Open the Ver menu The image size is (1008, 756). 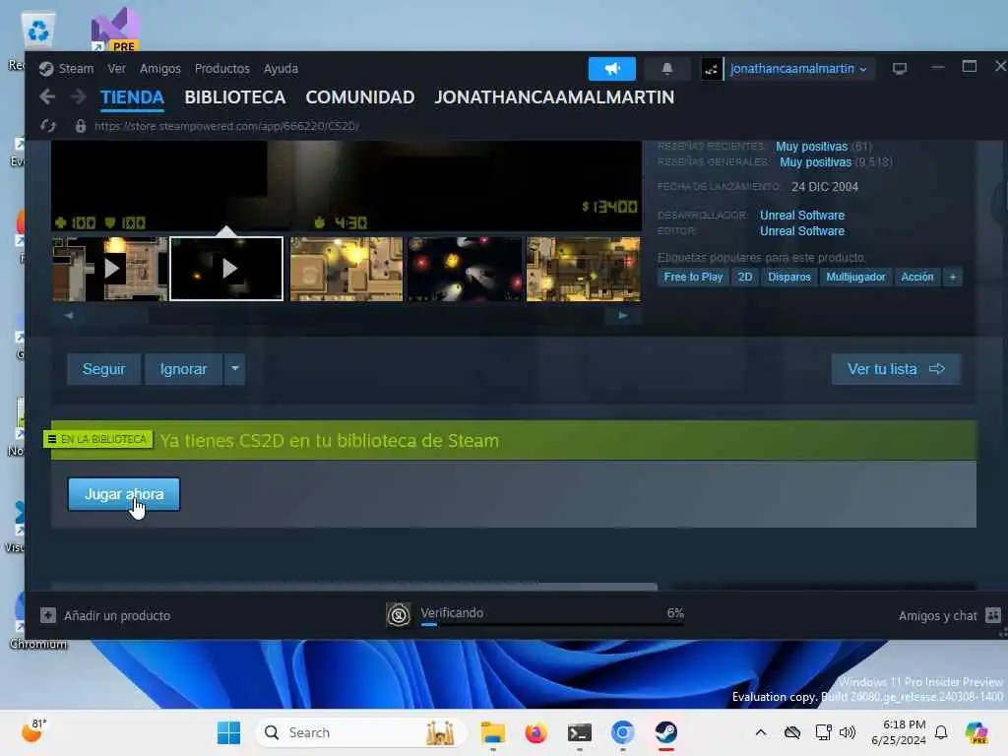point(116,69)
